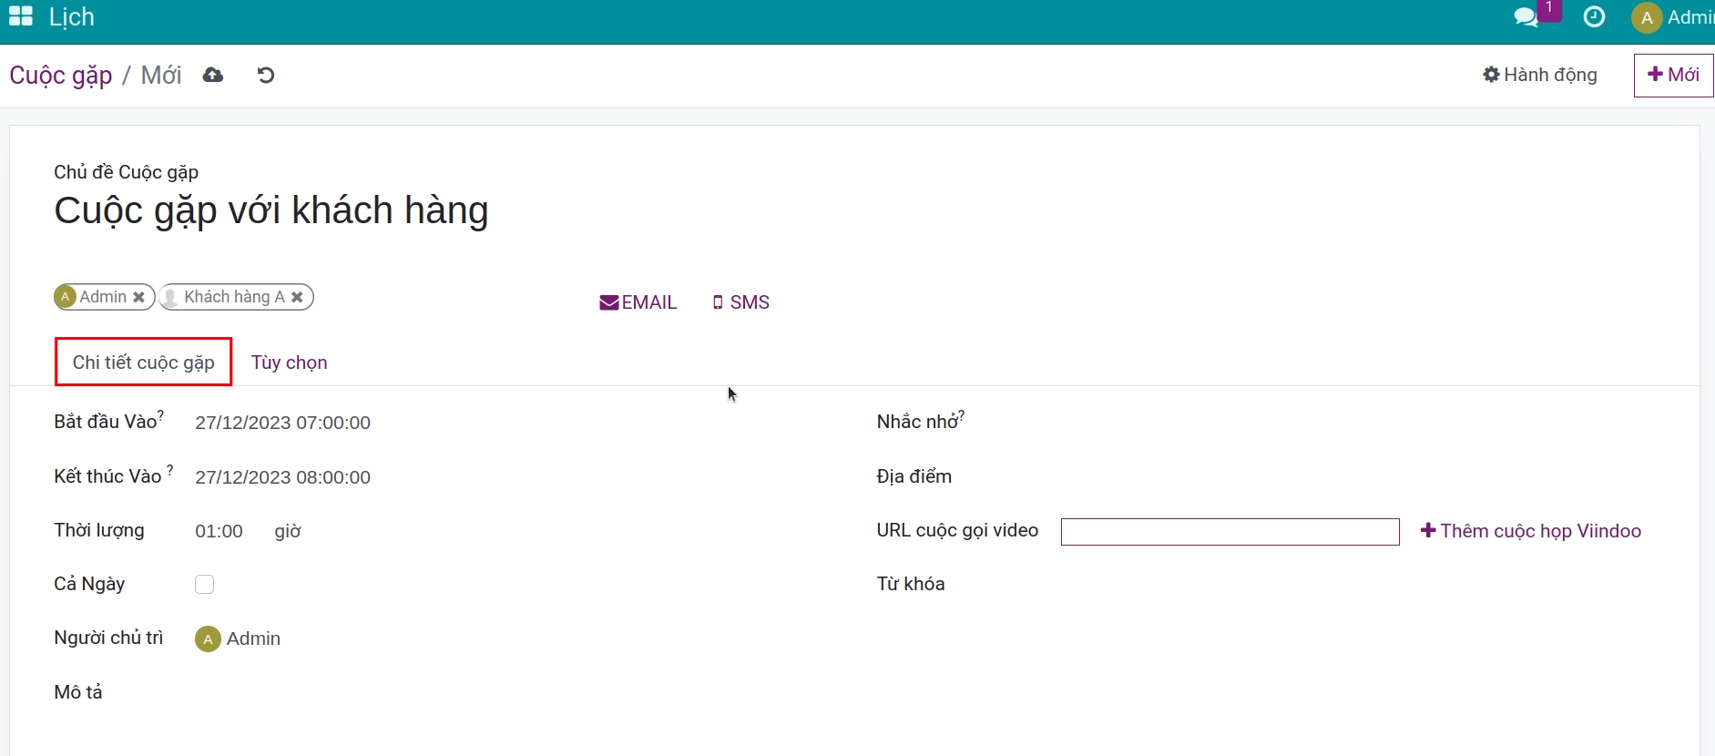This screenshot has width=1715, height=756.
Task: Remove Khách hàng A attendee tag
Action: (297, 298)
